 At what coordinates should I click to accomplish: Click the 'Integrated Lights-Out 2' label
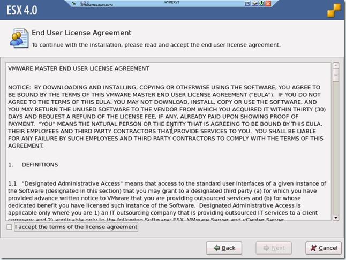[96, 5]
